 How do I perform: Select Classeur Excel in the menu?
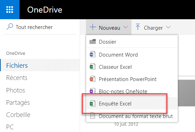point(132,67)
